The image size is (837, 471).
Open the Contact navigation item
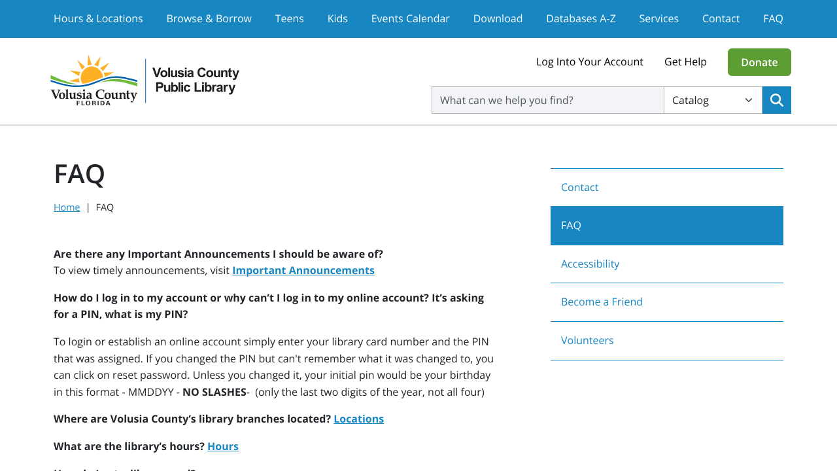pos(721,18)
